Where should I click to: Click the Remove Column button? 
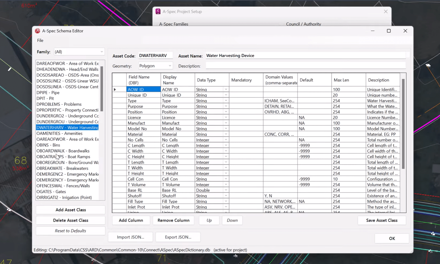click(173, 220)
